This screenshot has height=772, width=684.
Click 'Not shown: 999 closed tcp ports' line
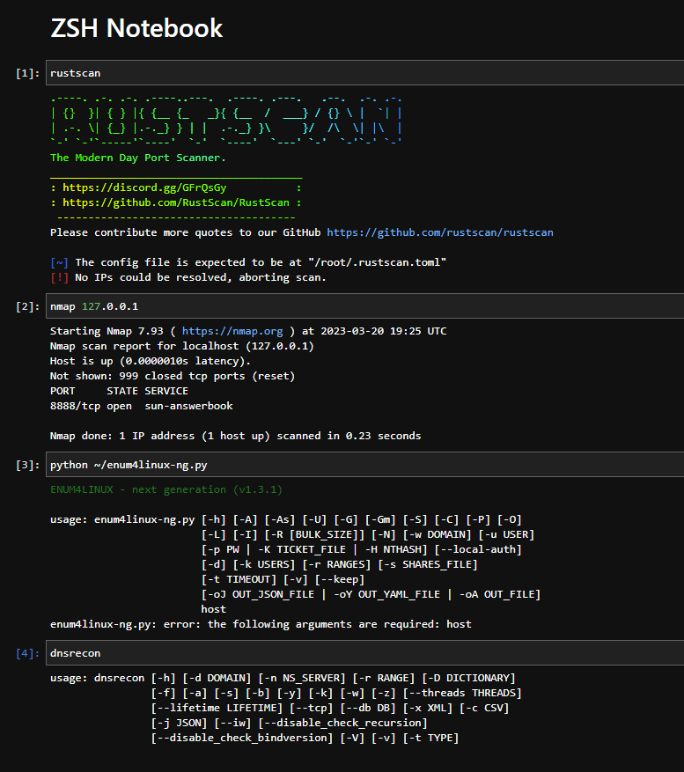pos(173,376)
